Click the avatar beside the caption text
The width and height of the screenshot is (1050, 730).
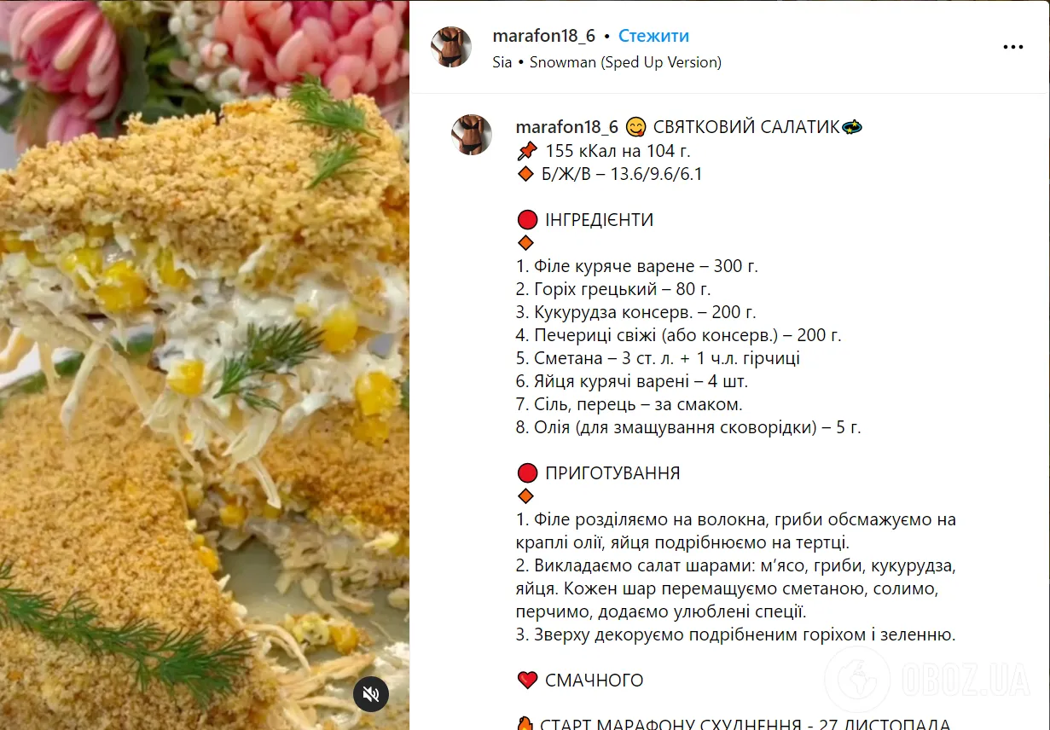coord(472,135)
